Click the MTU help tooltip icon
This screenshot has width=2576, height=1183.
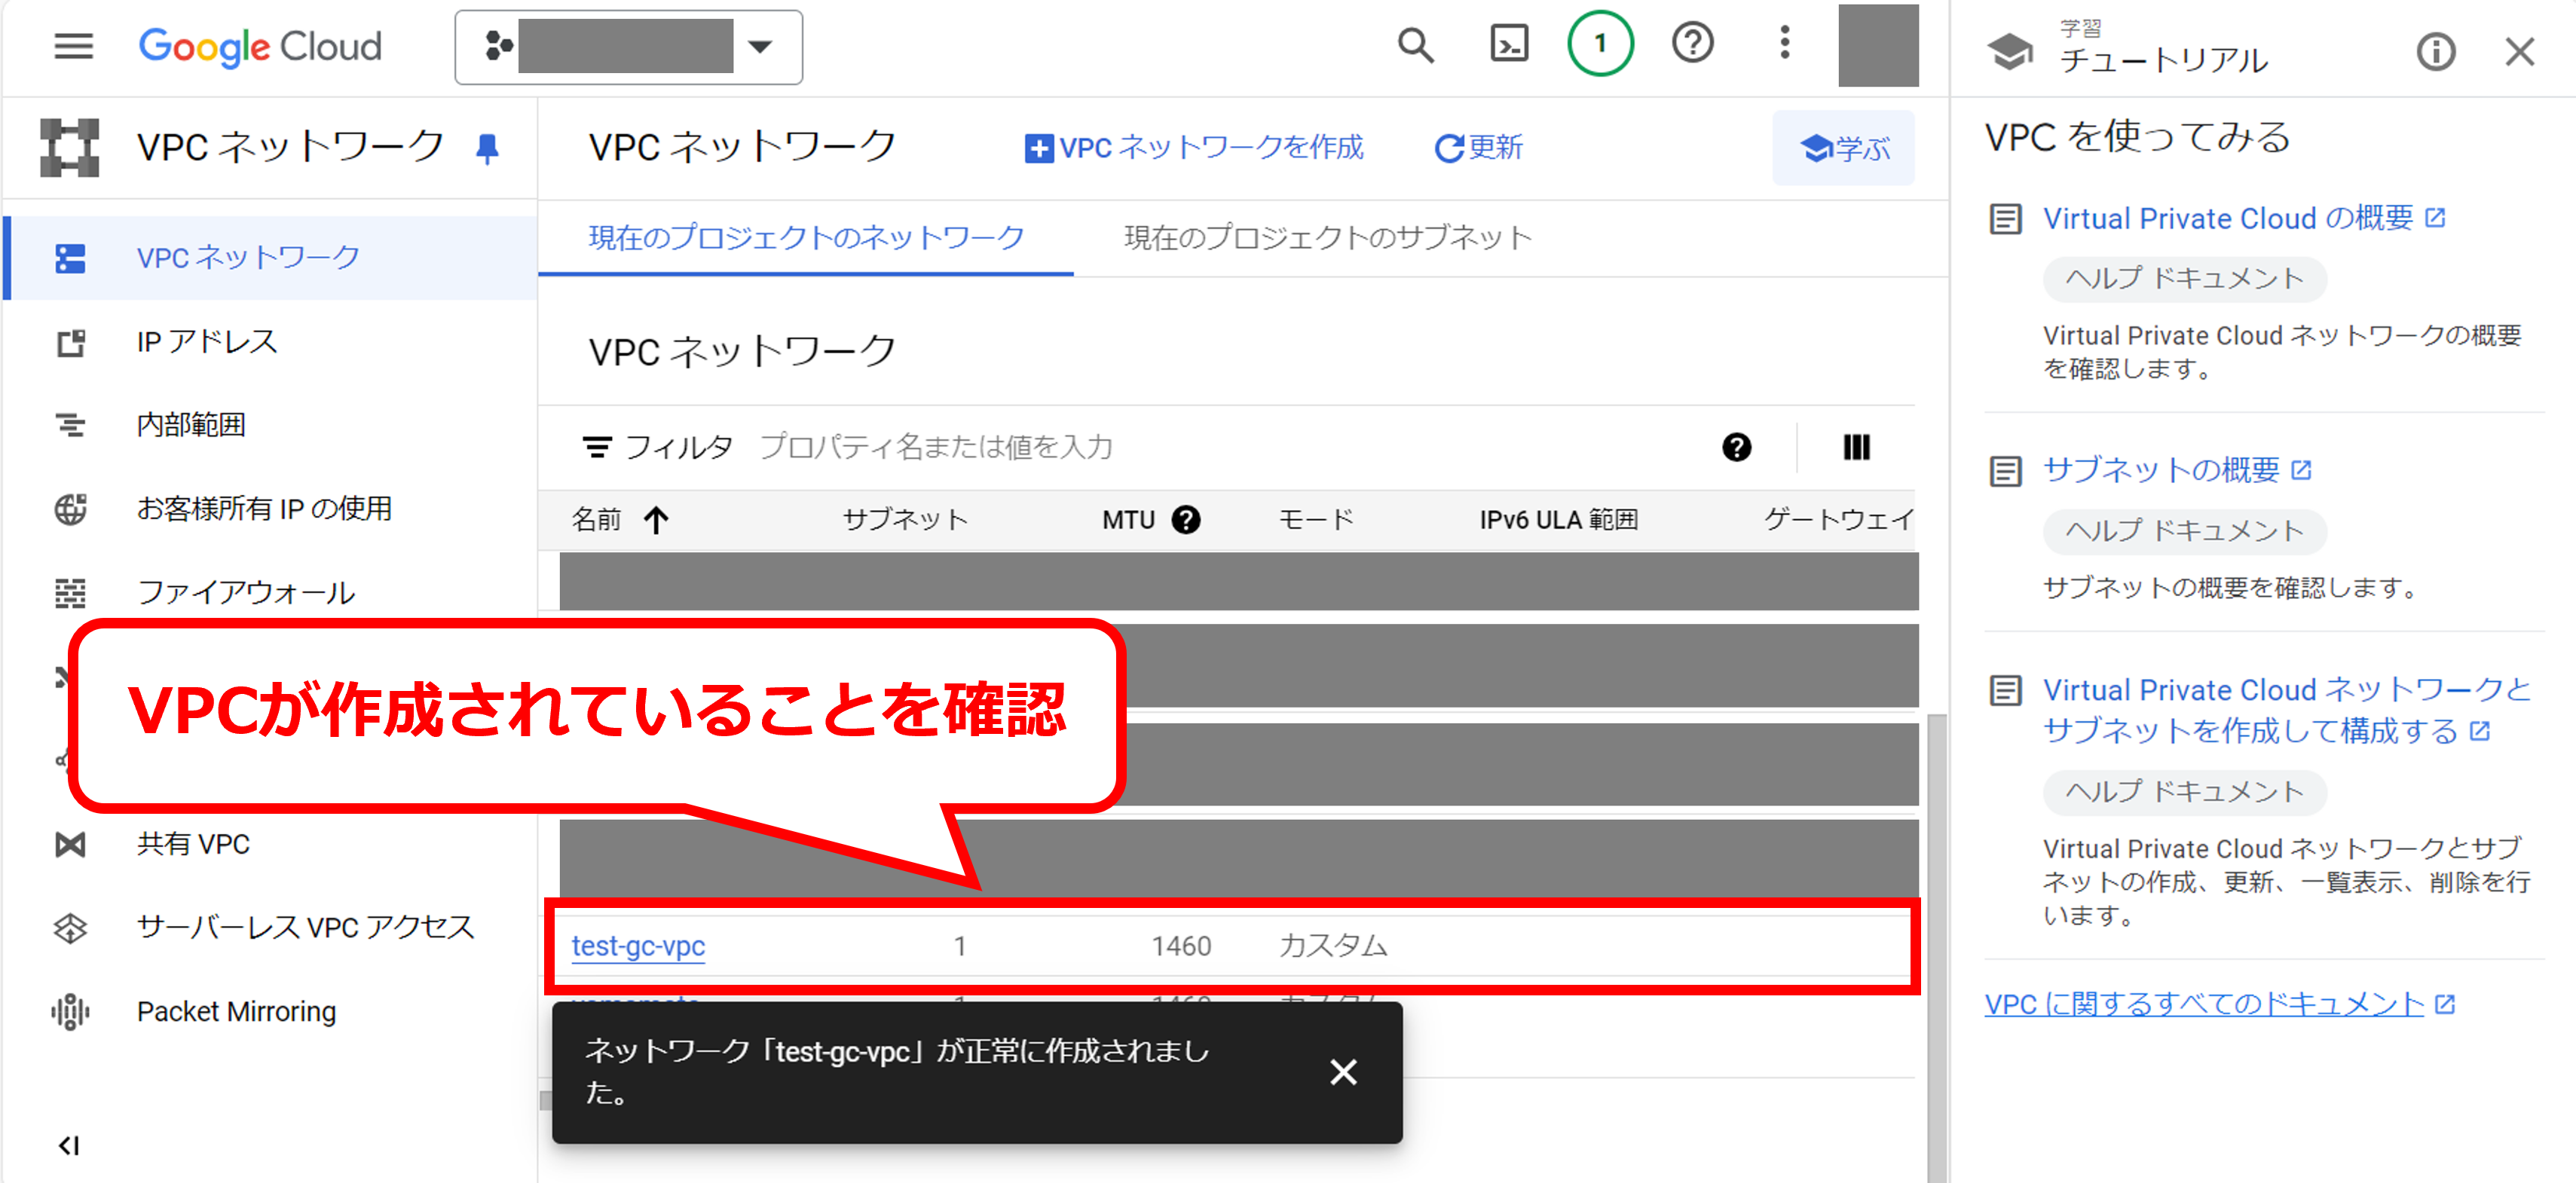[1186, 520]
